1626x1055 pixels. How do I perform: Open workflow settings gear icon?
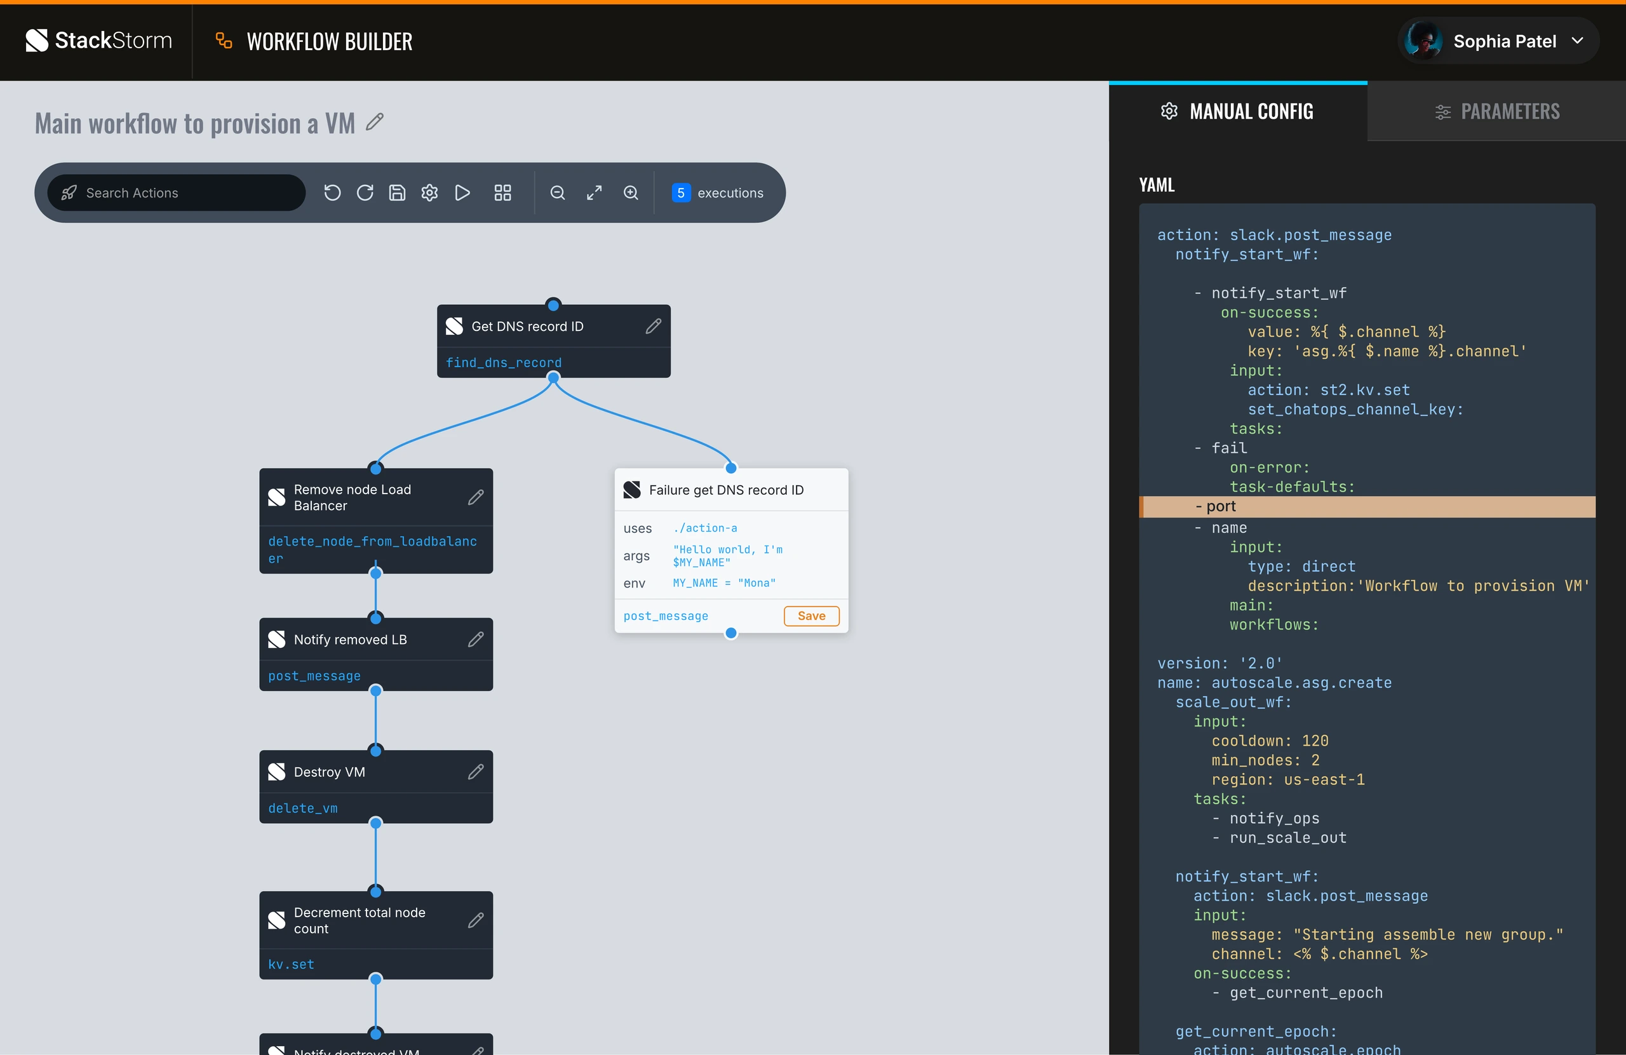pyautogui.click(x=430, y=192)
